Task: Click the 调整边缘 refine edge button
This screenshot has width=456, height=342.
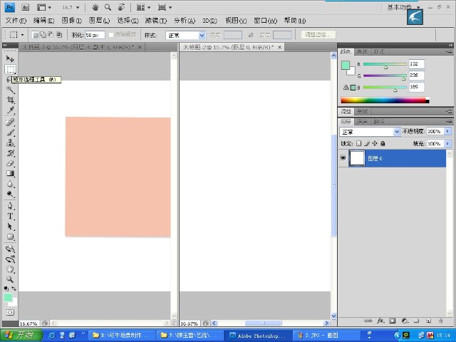Action: click(x=318, y=35)
